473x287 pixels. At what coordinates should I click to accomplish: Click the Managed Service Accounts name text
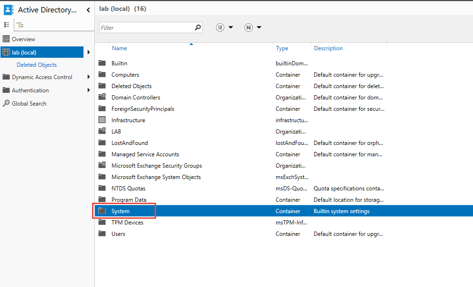coord(145,154)
